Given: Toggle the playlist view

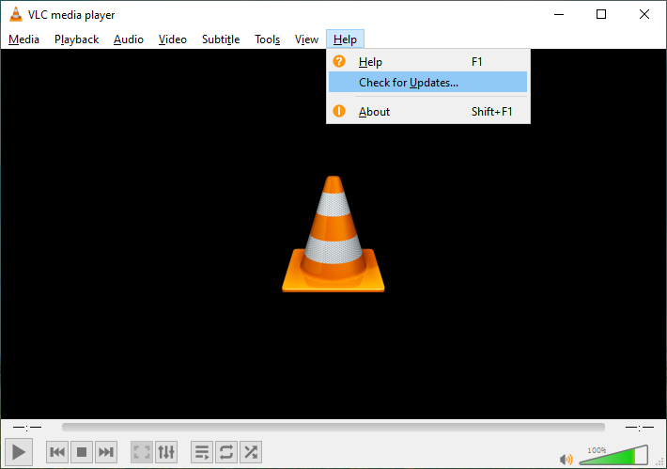Looking at the screenshot, I should pos(202,452).
